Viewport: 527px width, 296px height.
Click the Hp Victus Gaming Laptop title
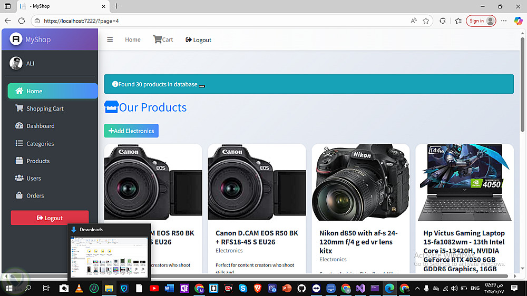click(x=464, y=251)
